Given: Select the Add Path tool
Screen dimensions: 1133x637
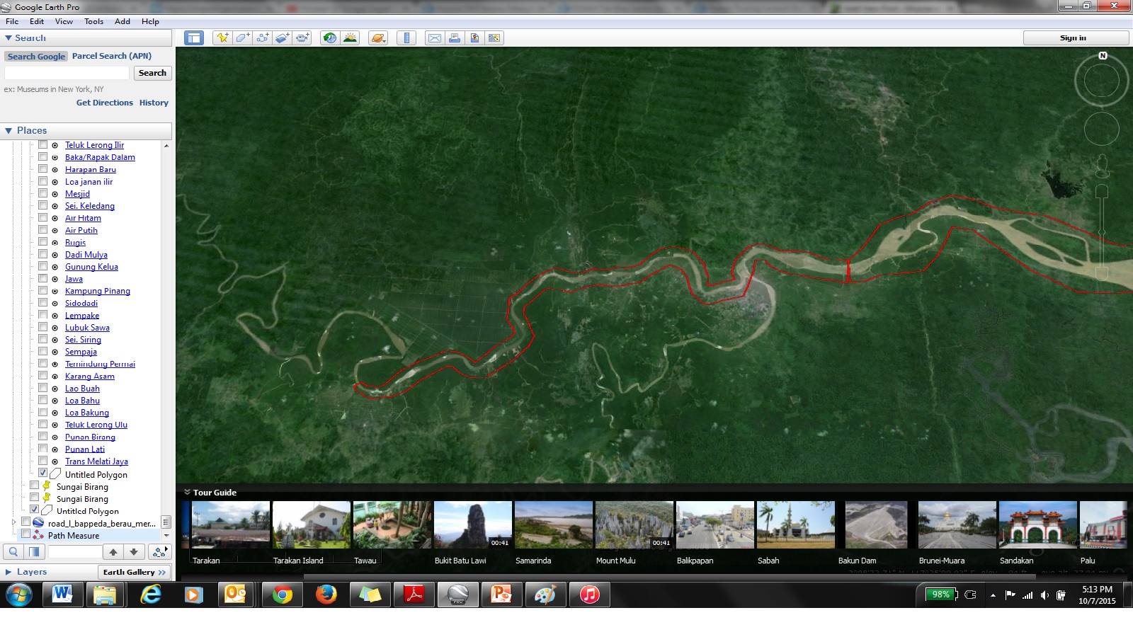Looking at the screenshot, I should 262,38.
